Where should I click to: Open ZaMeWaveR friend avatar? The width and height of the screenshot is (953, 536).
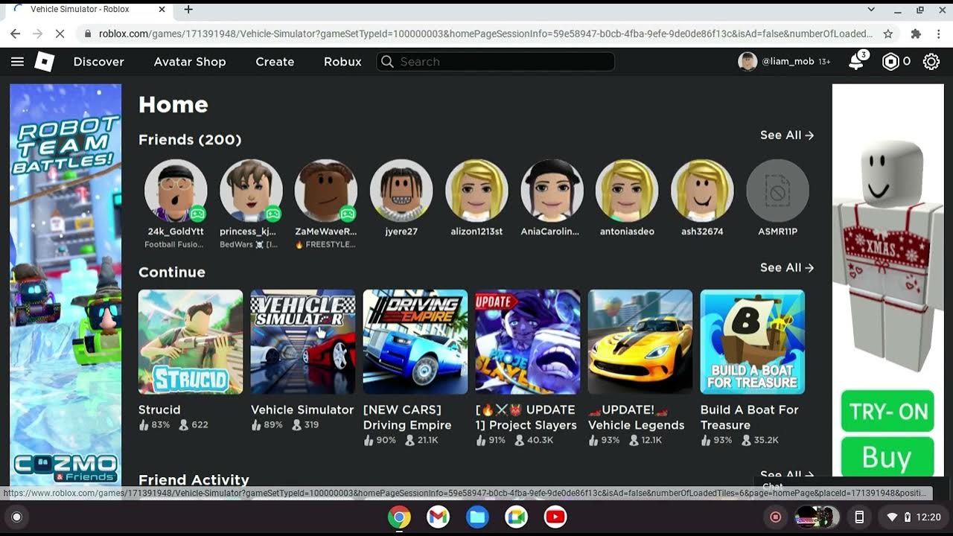326,191
